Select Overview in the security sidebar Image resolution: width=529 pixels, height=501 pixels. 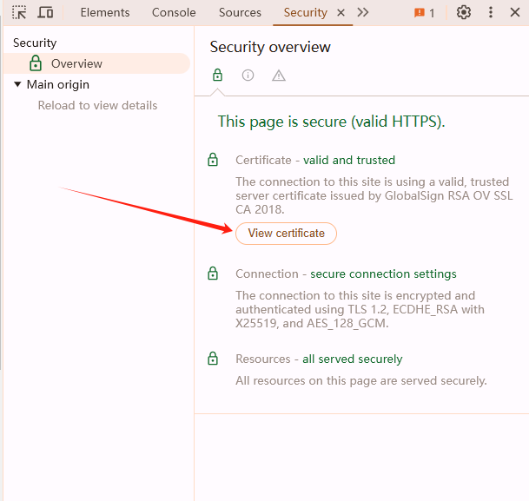point(96,63)
